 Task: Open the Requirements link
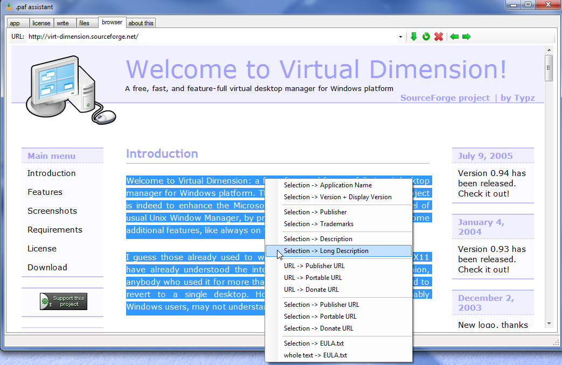click(55, 230)
